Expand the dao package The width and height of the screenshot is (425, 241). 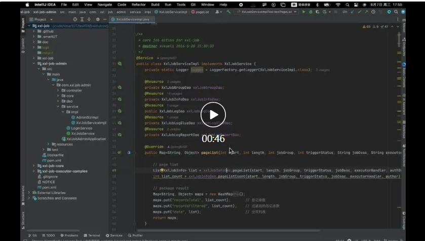58,101
